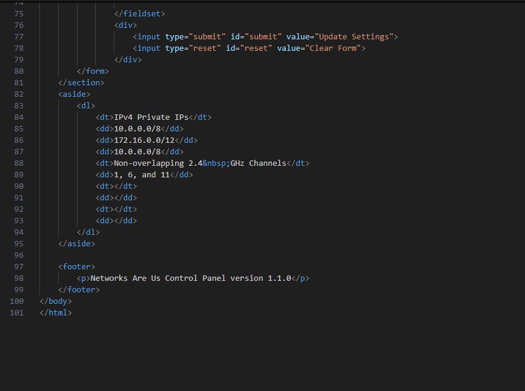Click the closing fieldset tag
The image size is (525, 391).
click(x=140, y=14)
